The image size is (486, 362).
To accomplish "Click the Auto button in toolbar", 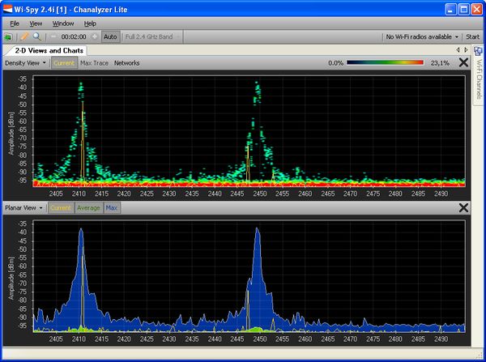I will pyautogui.click(x=111, y=37).
